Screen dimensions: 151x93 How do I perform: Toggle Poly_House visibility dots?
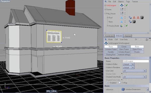tap(125, 13)
